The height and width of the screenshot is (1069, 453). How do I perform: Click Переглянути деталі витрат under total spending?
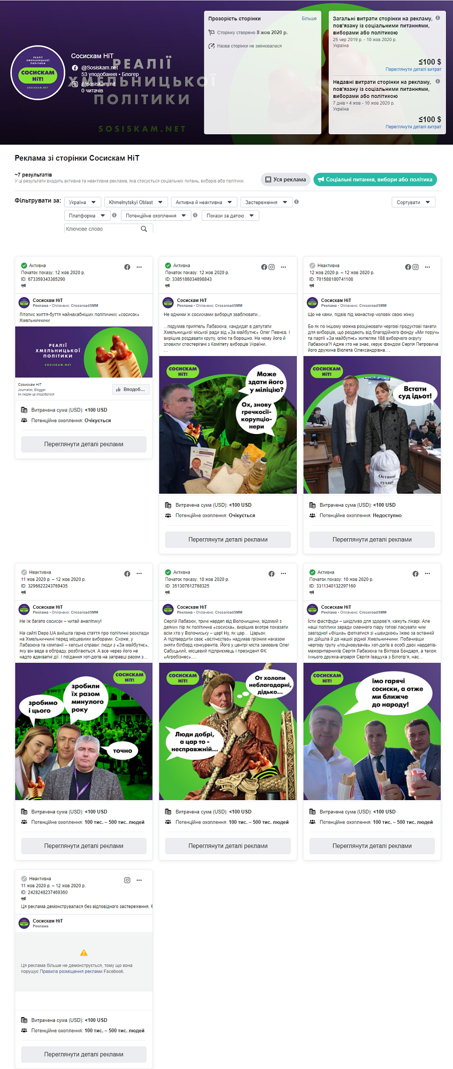tap(413, 69)
